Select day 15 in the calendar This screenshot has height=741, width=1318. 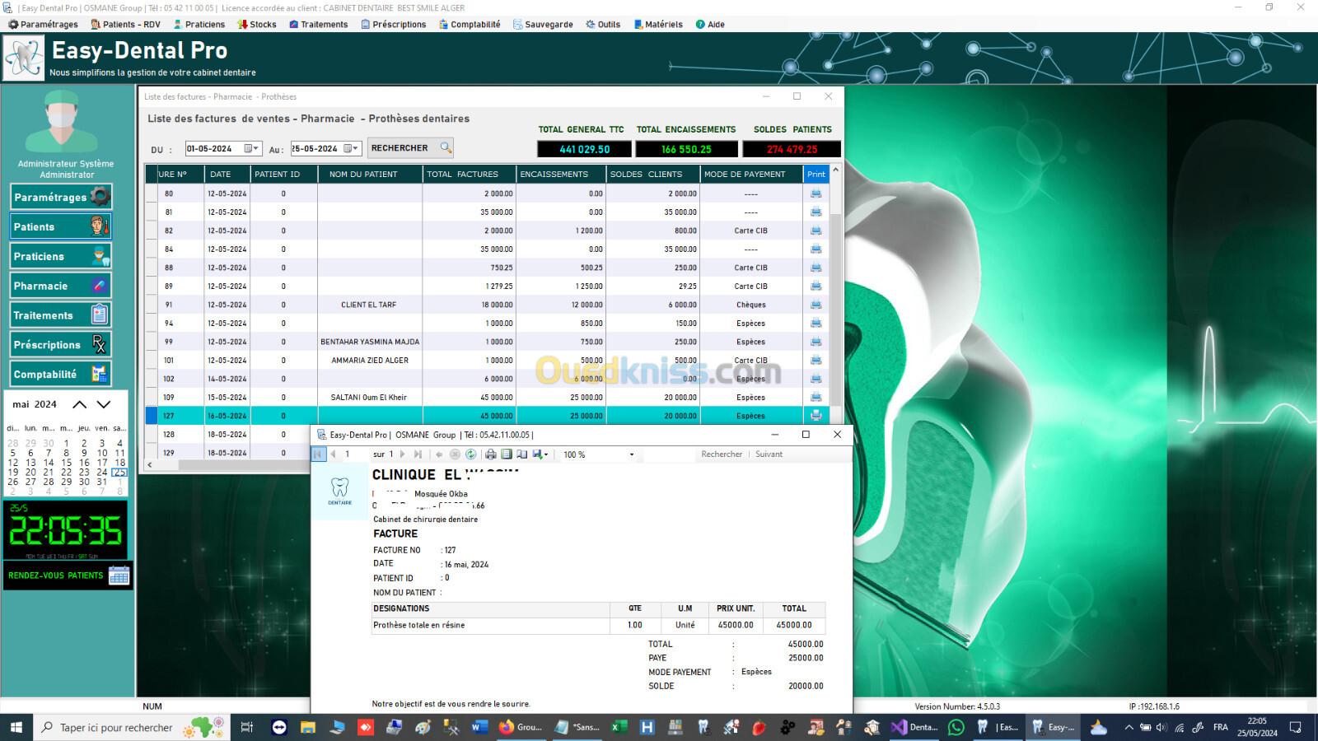pos(67,463)
